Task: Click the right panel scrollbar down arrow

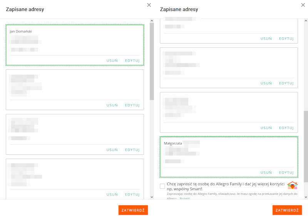Action: tap(306, 197)
